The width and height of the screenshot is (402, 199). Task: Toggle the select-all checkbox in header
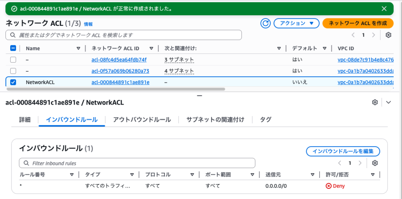pyautogui.click(x=13, y=48)
